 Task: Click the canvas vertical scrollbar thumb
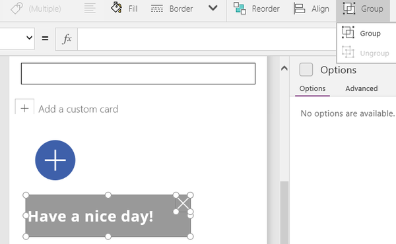[284, 212]
